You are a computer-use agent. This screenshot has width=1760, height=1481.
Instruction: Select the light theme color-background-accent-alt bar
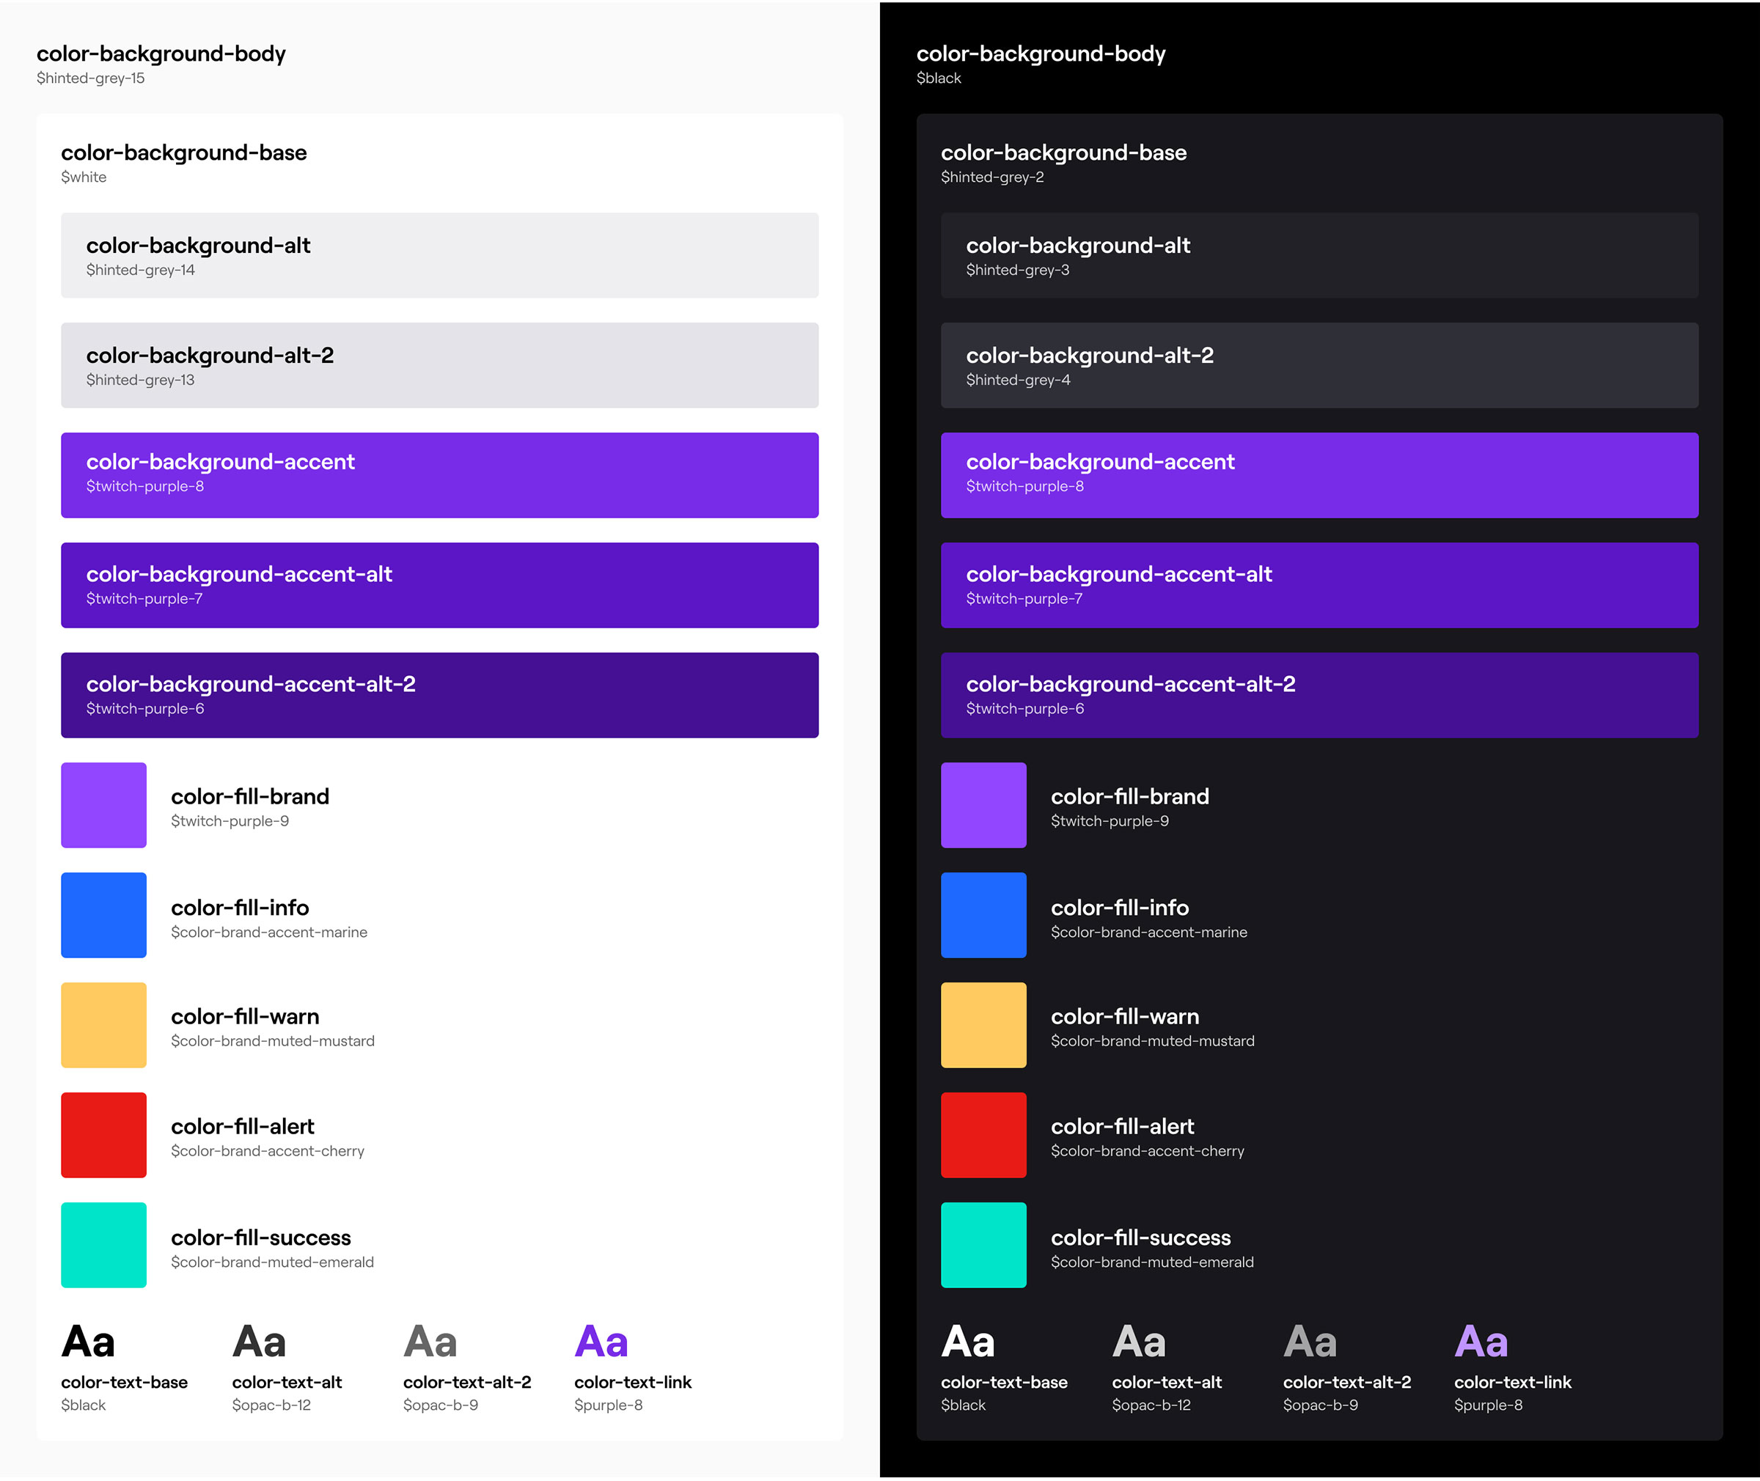pos(439,584)
